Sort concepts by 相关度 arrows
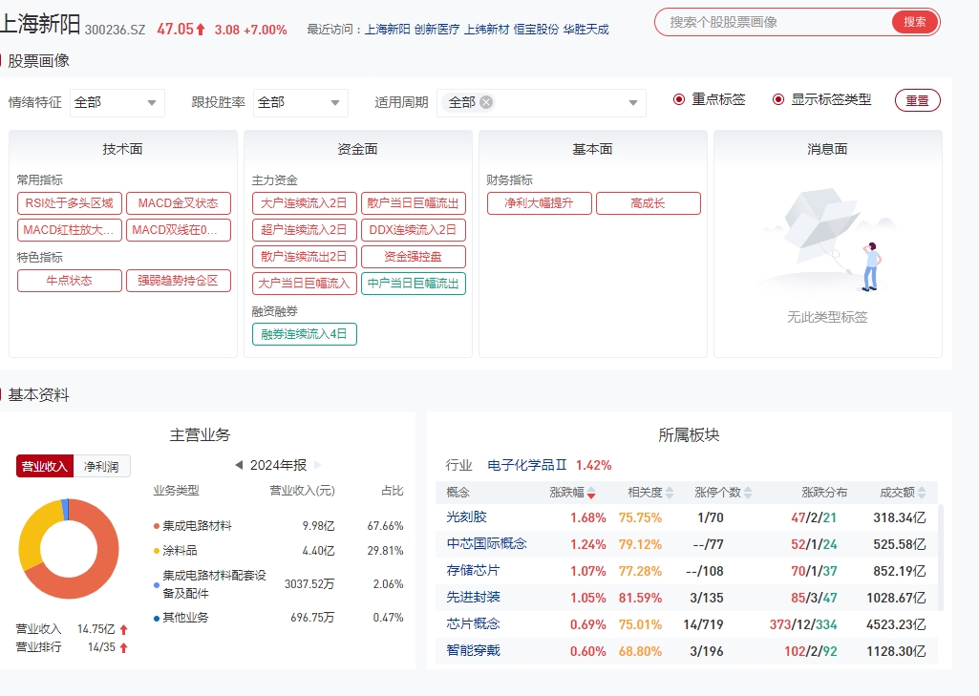Screen dimensions: 979x696 (670, 494)
